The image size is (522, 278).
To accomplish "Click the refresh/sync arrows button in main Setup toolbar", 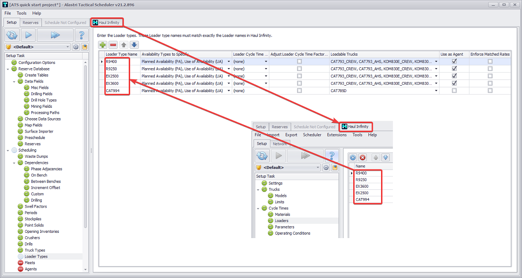I will [12, 35].
